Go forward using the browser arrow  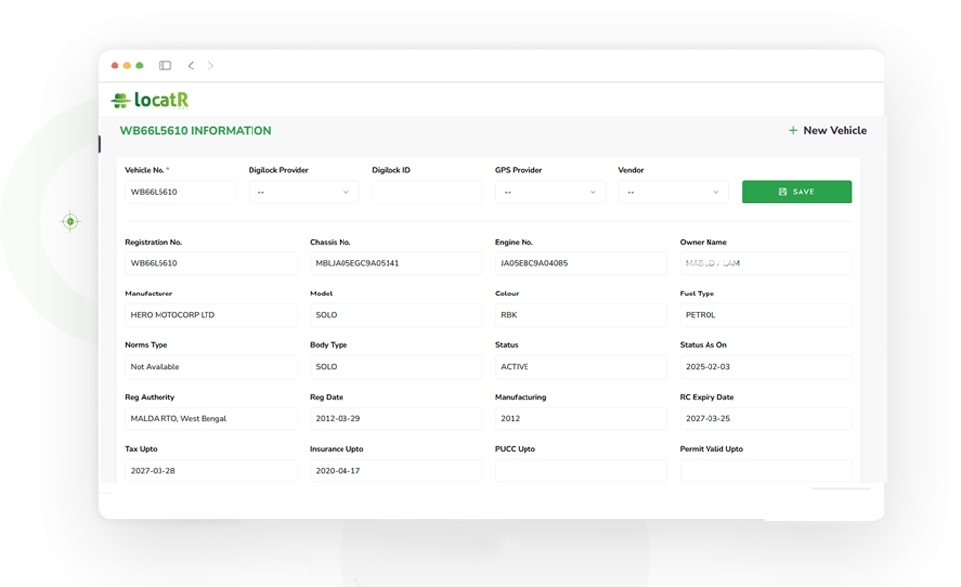pos(210,66)
